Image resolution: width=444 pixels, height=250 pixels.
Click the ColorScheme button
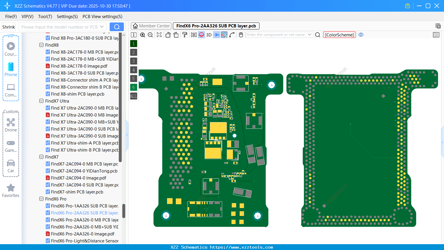click(339, 35)
